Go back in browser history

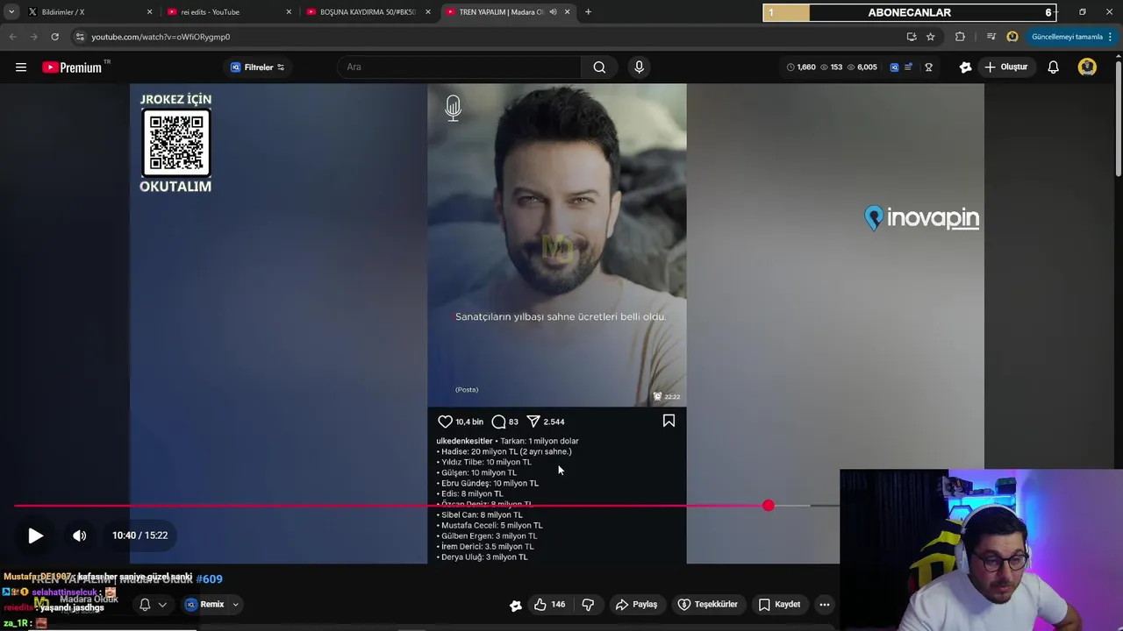pyautogui.click(x=12, y=37)
